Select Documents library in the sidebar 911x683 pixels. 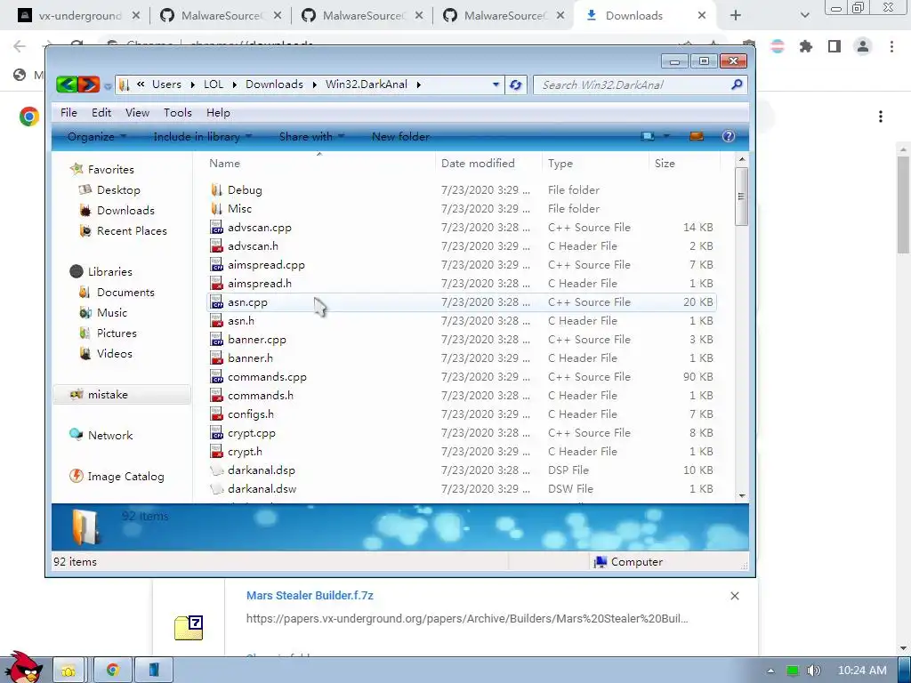(125, 292)
